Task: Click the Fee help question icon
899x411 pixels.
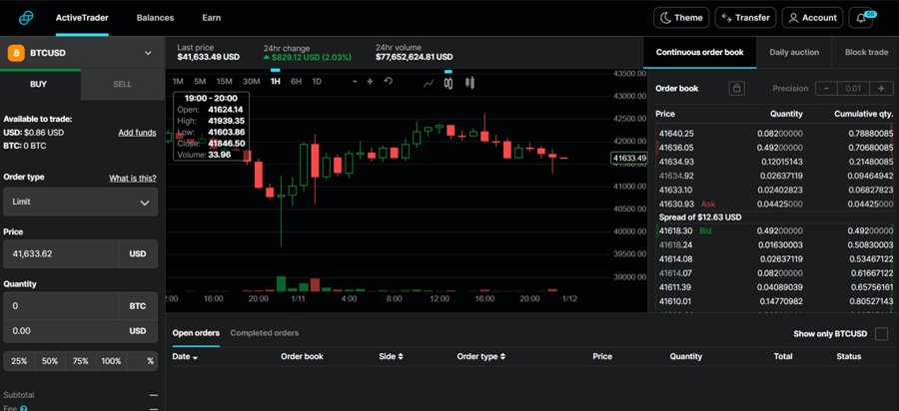Action: coord(24,408)
